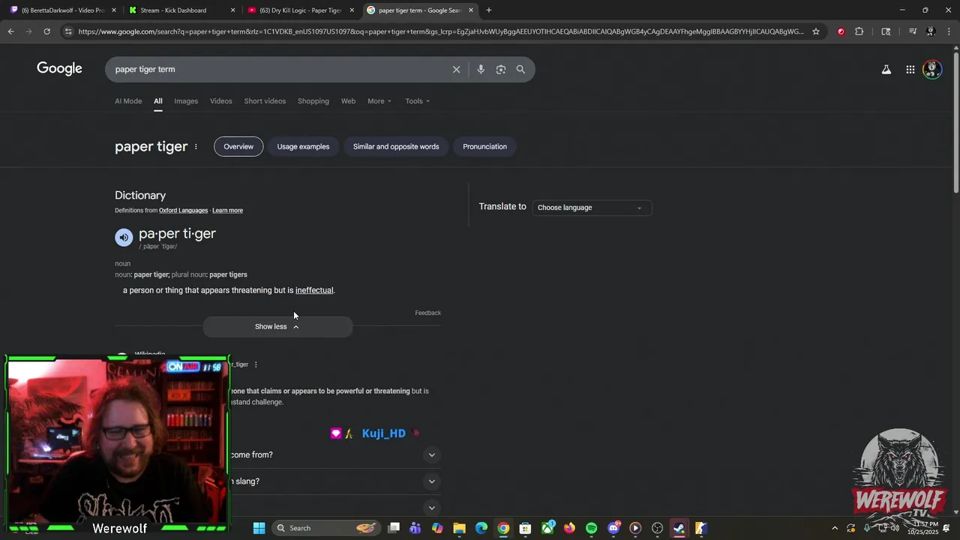This screenshot has width=960, height=540.
Task: Open the Google account avatar
Action: pyautogui.click(x=932, y=69)
